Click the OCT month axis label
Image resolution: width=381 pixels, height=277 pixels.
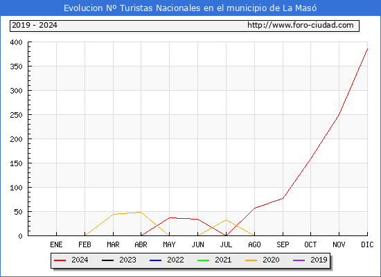pyautogui.click(x=310, y=244)
